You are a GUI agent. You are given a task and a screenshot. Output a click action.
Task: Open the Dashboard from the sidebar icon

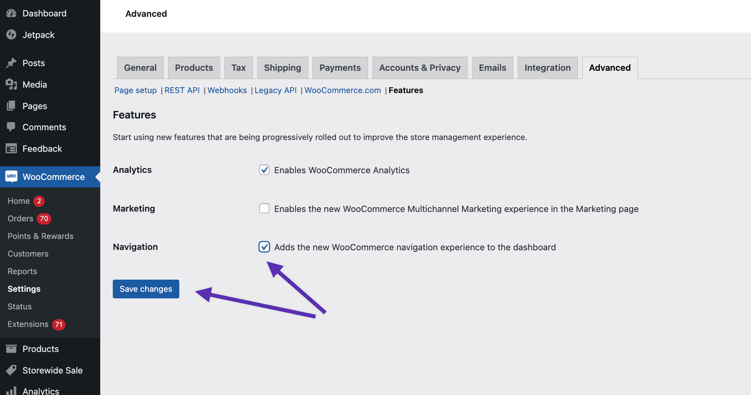point(11,13)
